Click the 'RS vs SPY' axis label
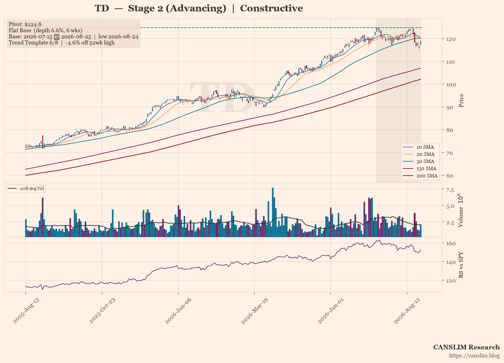504x363 pixels. pyautogui.click(x=461, y=264)
